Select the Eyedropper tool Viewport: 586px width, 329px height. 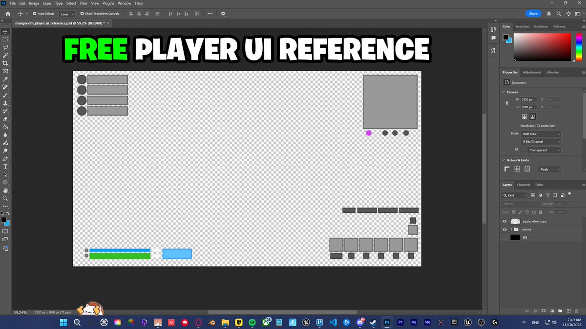pyautogui.click(x=5, y=79)
